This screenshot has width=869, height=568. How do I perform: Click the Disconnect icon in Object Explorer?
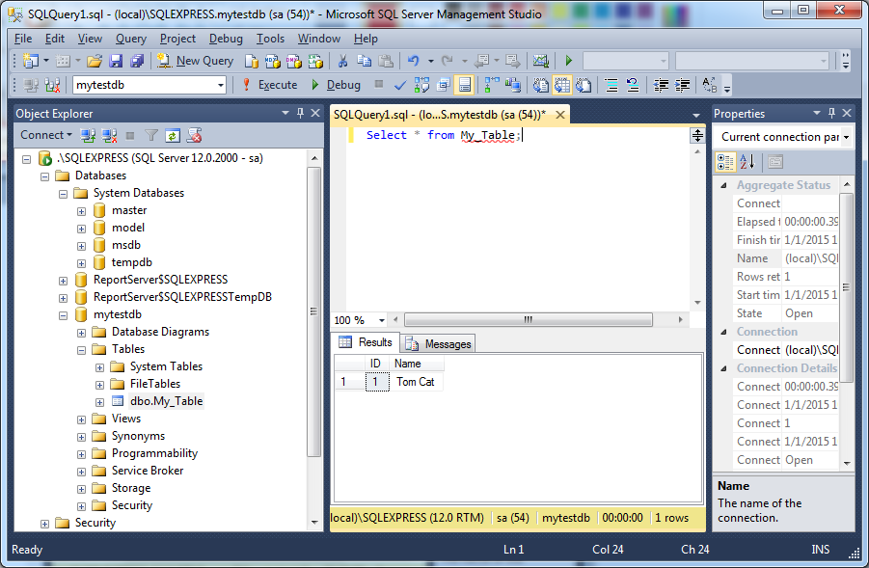pyautogui.click(x=109, y=136)
